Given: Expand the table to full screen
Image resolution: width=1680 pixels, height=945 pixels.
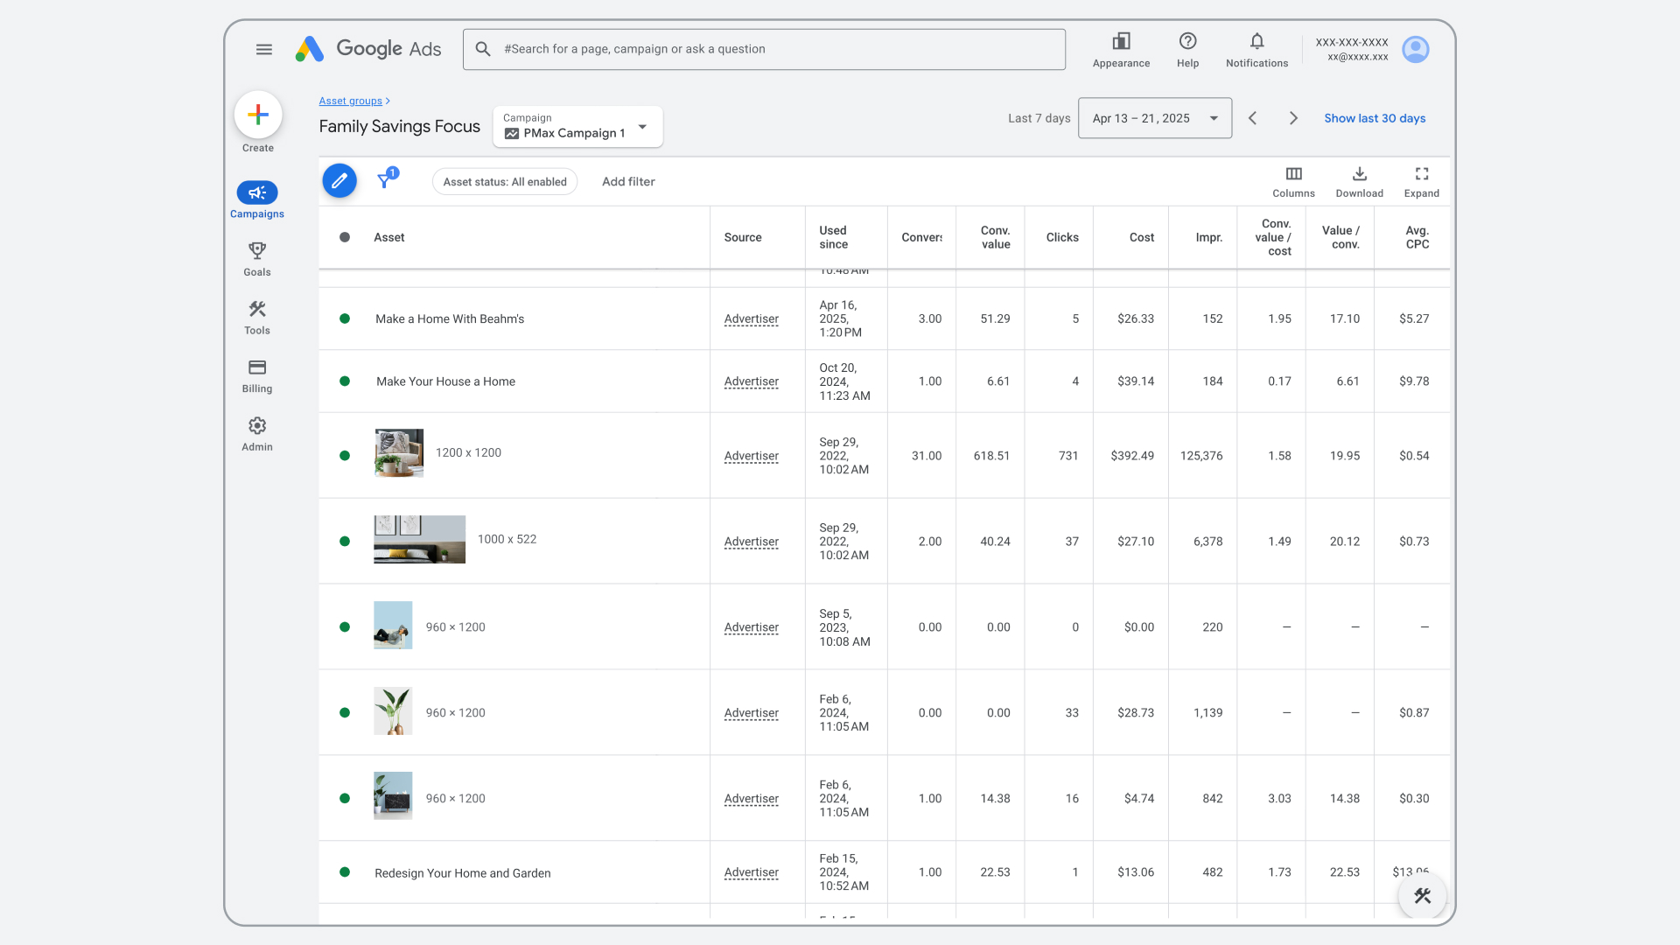Looking at the screenshot, I should click(x=1421, y=181).
